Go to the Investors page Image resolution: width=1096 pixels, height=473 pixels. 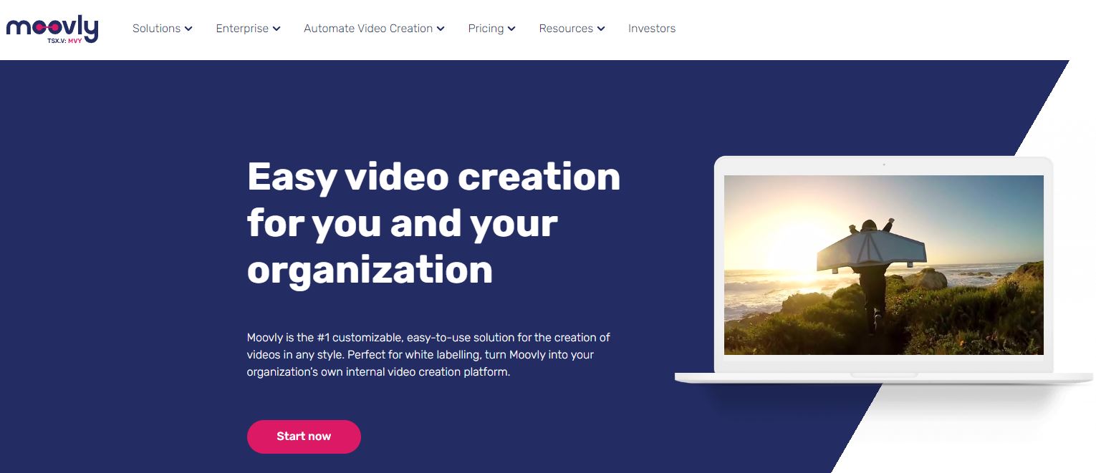click(652, 29)
